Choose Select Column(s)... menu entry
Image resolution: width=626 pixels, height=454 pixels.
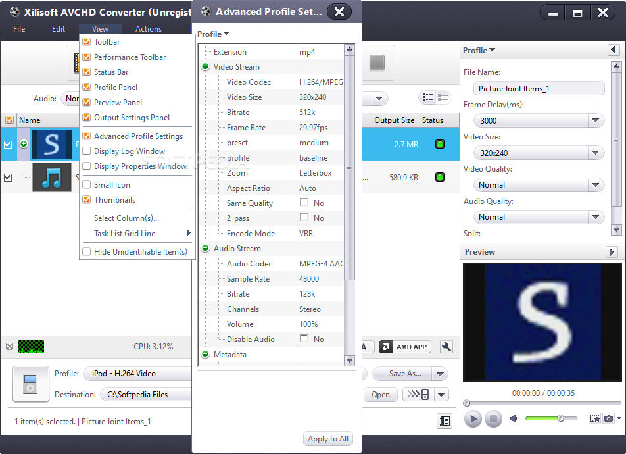coord(126,218)
